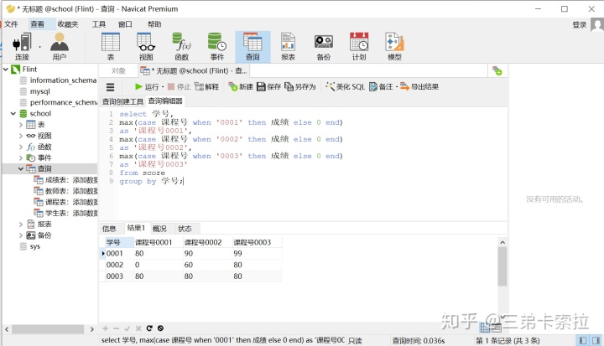Screen dimensions: 604x346
Task: Expand the 事件 node under school
Action: click(x=21, y=158)
